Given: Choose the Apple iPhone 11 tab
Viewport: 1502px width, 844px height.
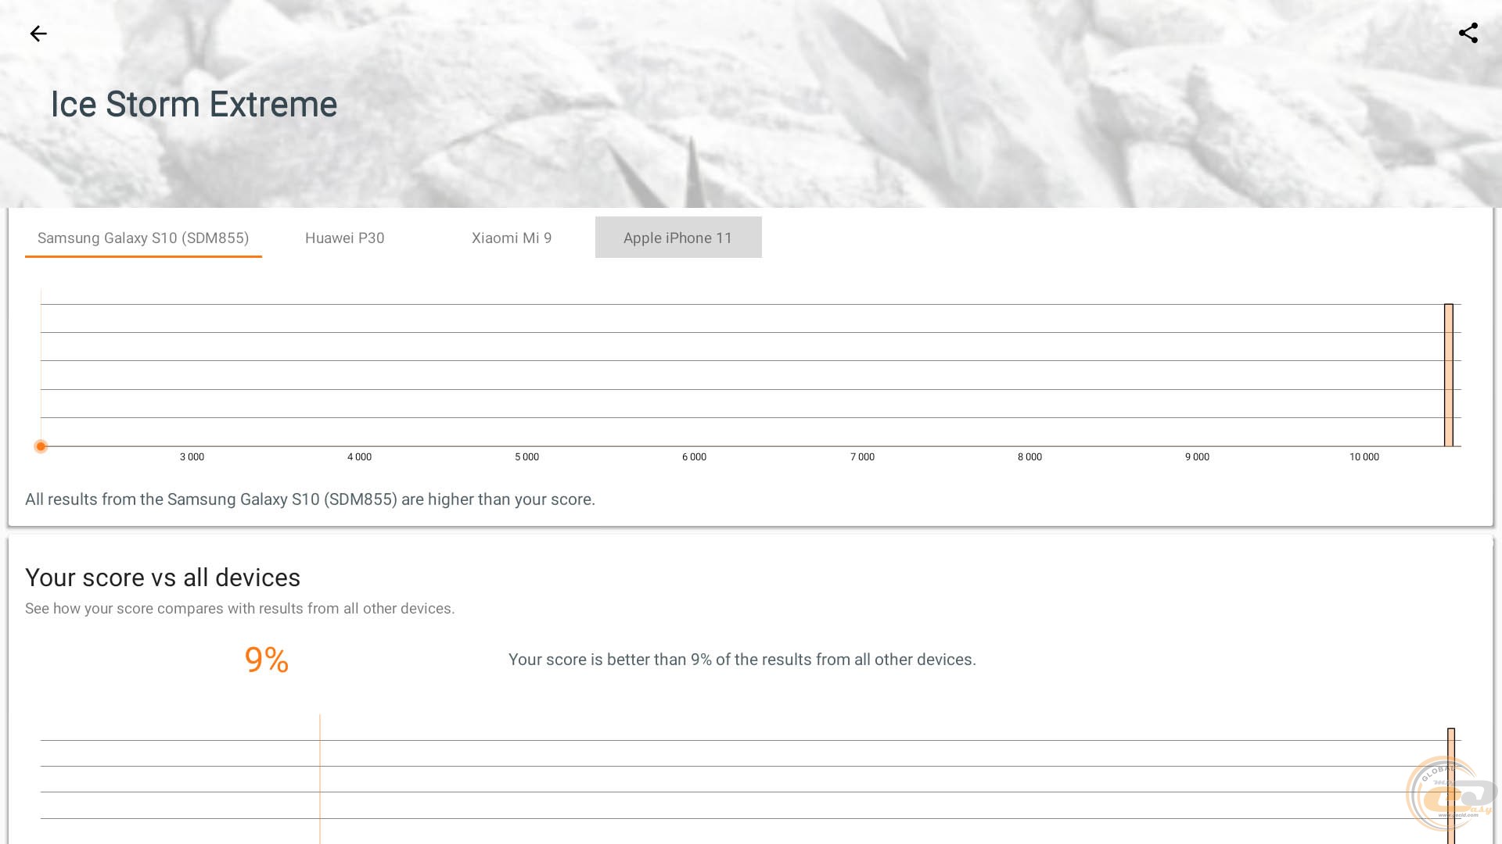Looking at the screenshot, I should pyautogui.click(x=677, y=238).
